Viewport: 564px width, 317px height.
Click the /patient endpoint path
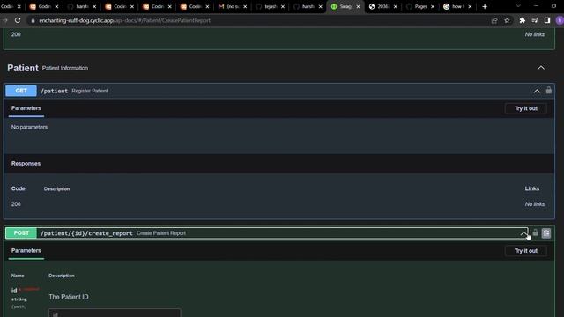(x=54, y=91)
